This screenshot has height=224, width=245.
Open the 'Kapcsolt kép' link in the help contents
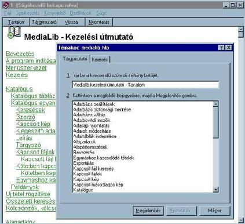tap(33, 124)
